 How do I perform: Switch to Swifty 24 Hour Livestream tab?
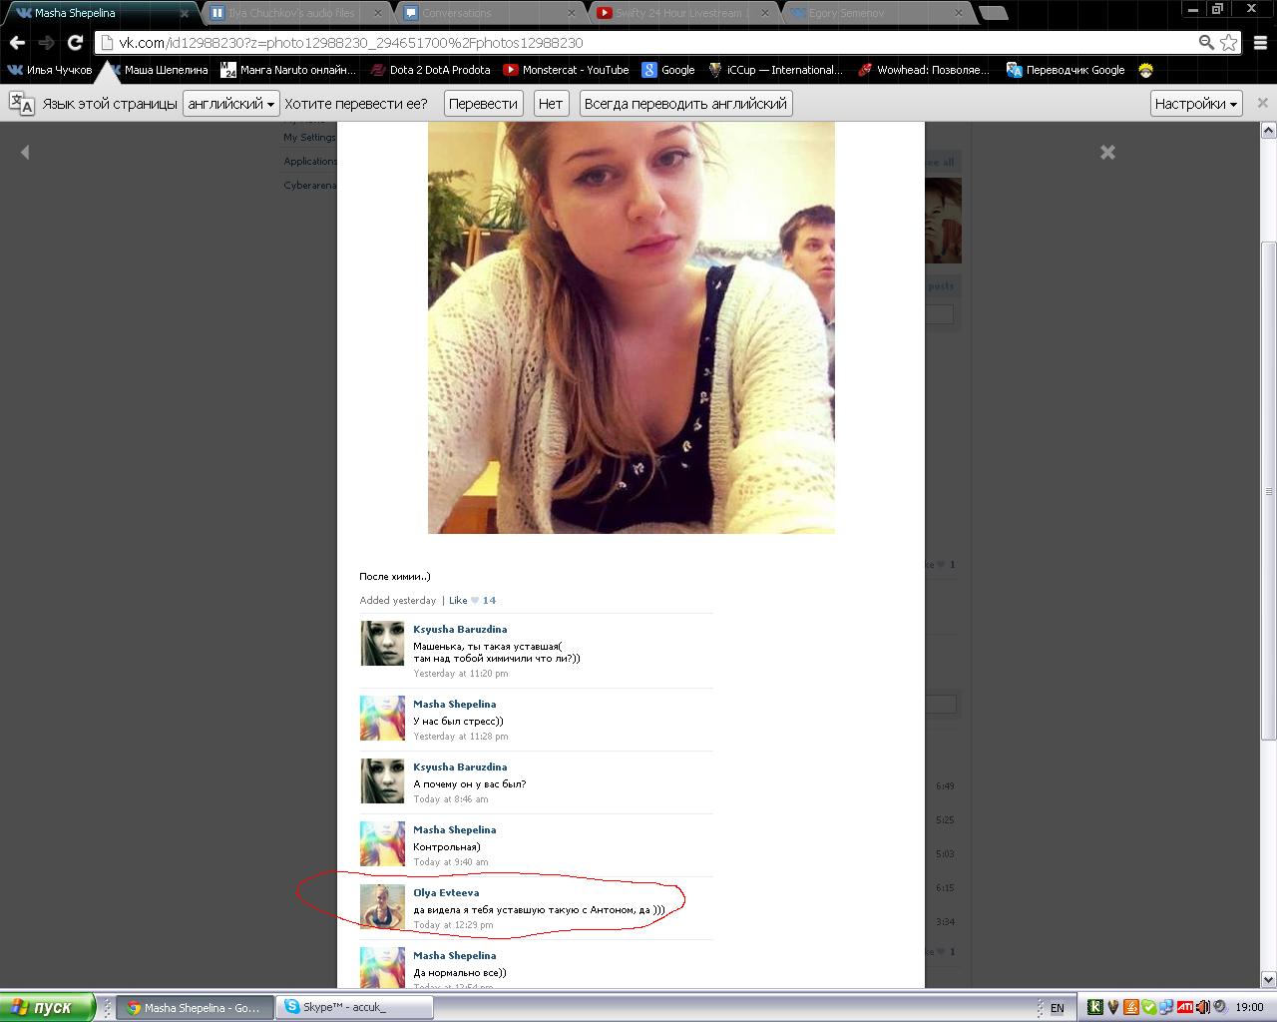[x=684, y=13]
